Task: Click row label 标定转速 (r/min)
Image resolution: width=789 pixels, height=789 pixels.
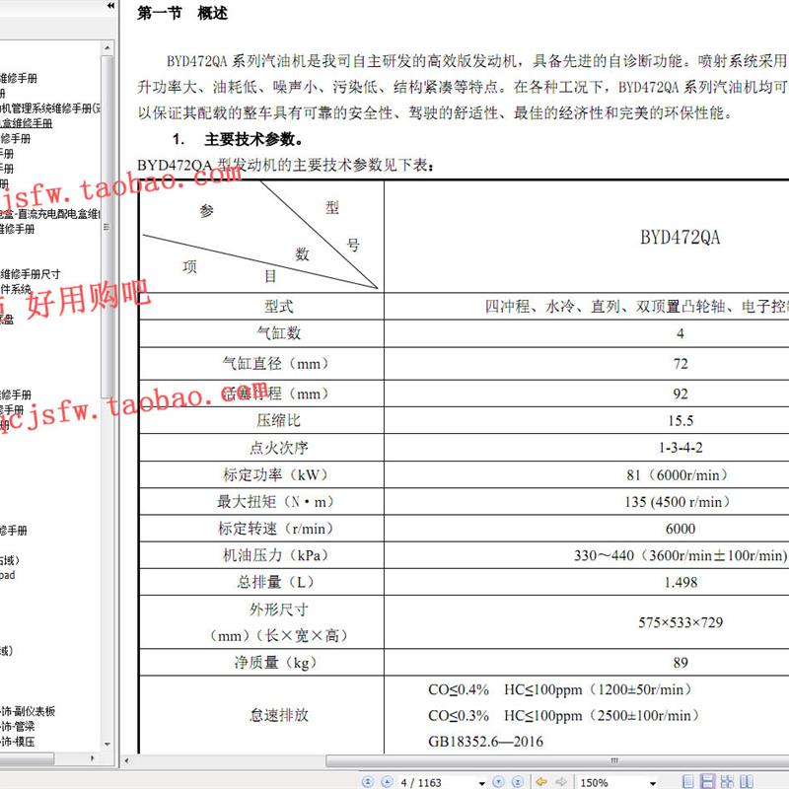Action: tap(275, 529)
